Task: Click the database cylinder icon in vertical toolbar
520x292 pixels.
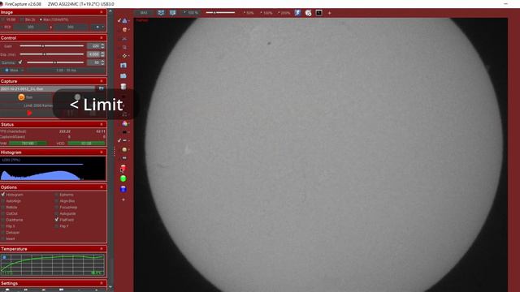Action: [123, 87]
